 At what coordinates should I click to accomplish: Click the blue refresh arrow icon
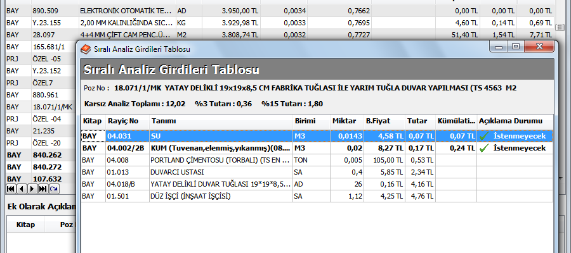(x=55, y=188)
